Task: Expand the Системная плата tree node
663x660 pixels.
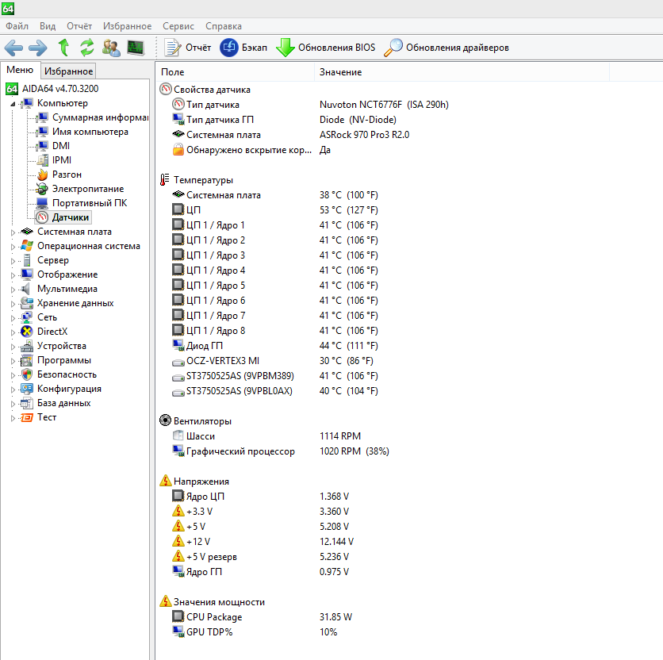Action: 13,232
